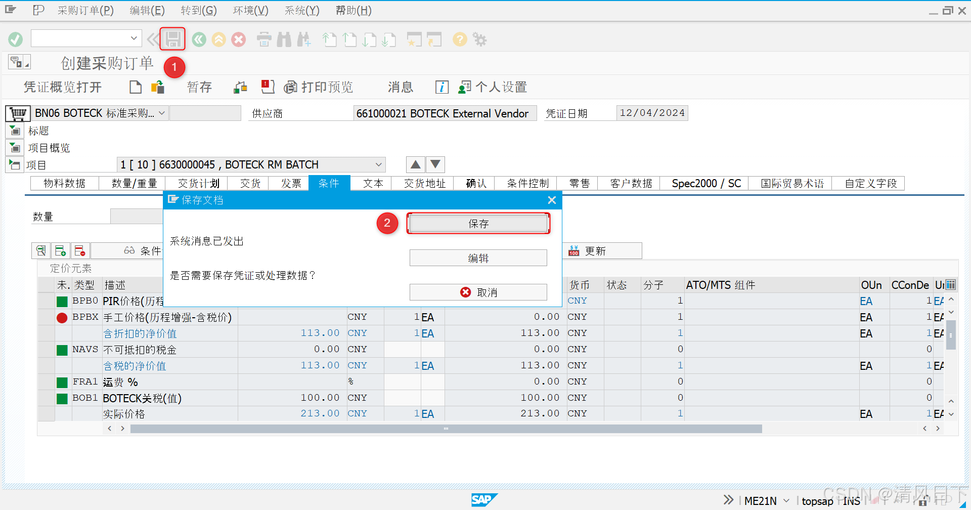Click the Last Page toolbar icon
The width and height of the screenshot is (971, 510).
pyautogui.click(x=389, y=39)
